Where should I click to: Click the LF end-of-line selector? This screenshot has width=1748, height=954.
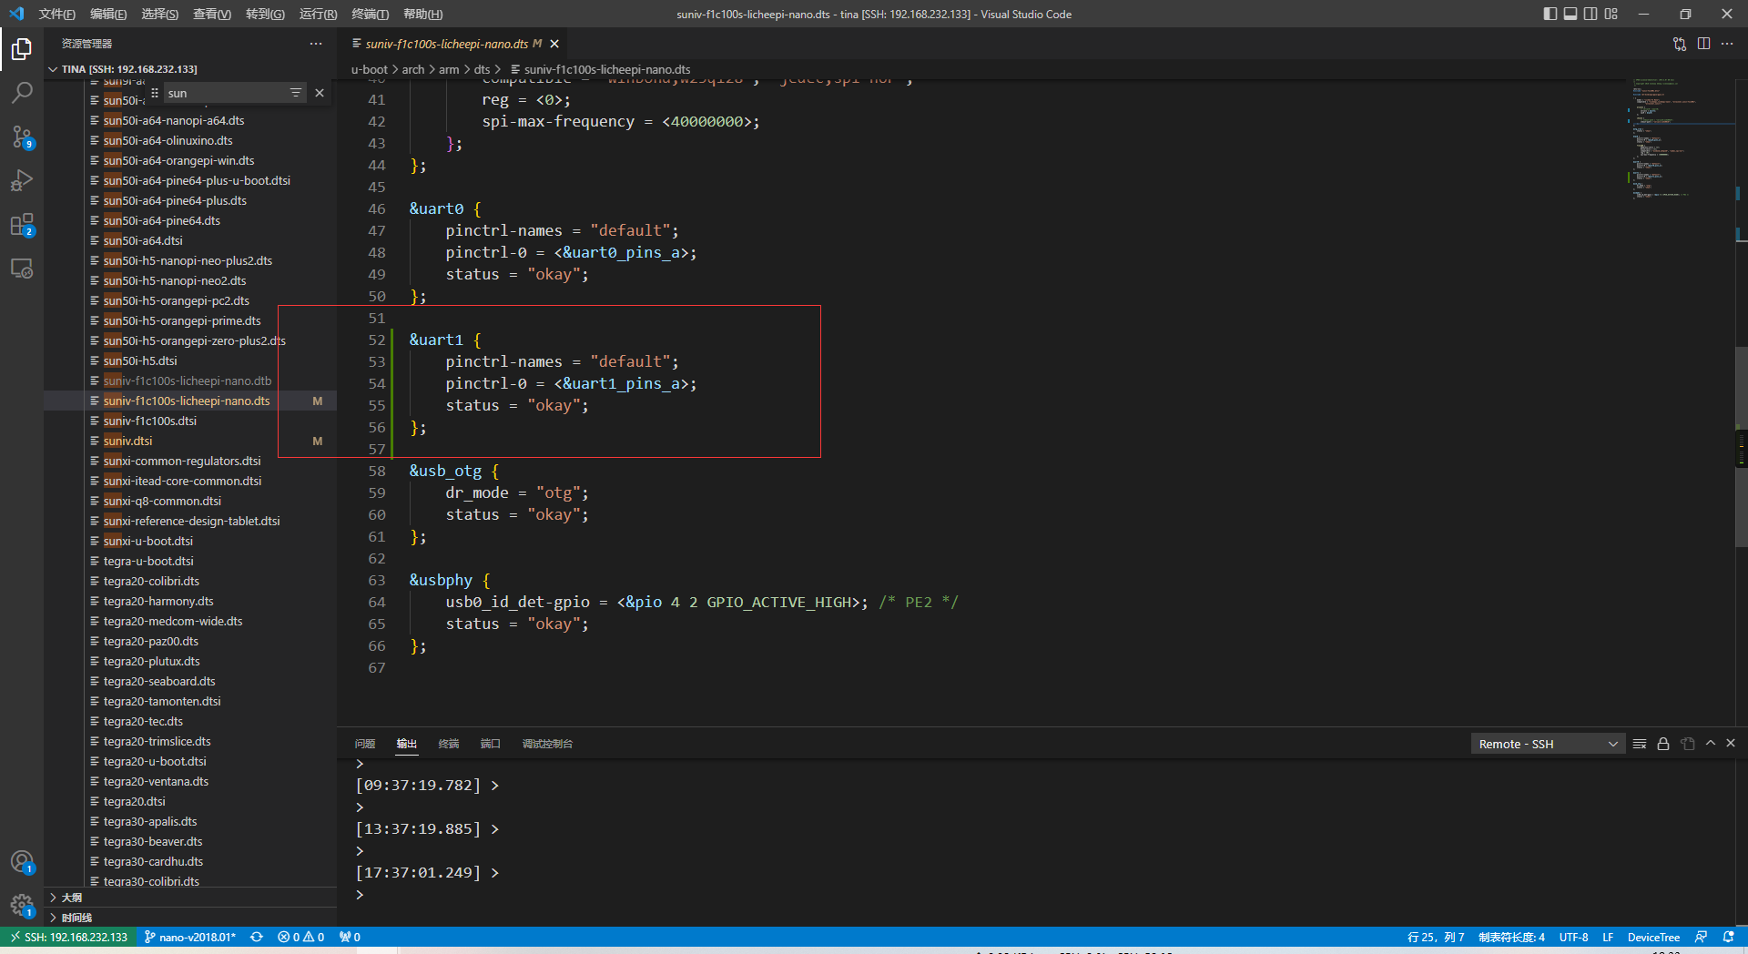1608,937
